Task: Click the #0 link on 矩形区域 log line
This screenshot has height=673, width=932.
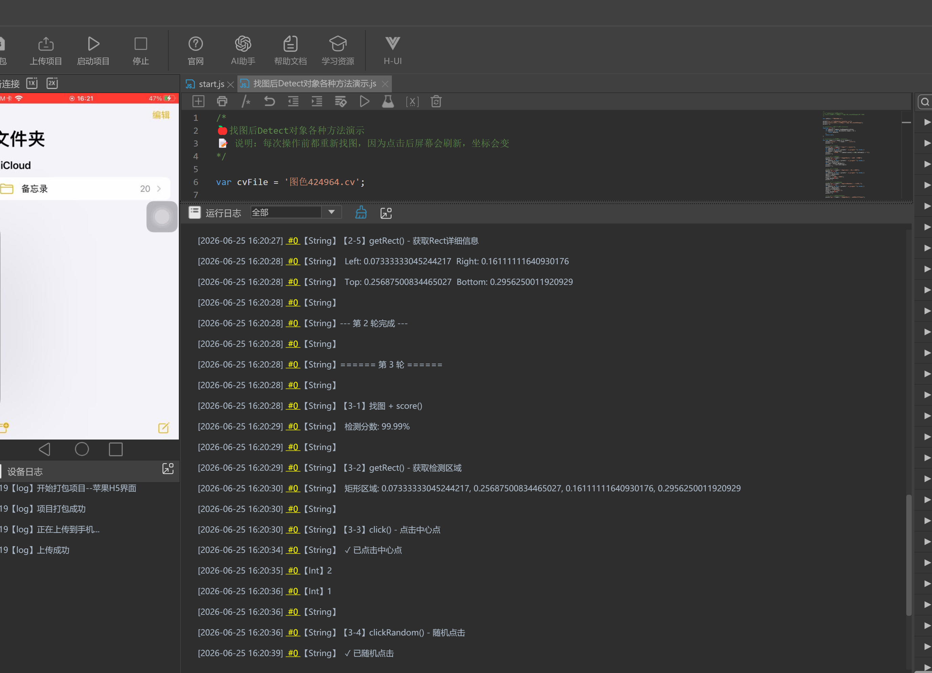Action: [293, 488]
